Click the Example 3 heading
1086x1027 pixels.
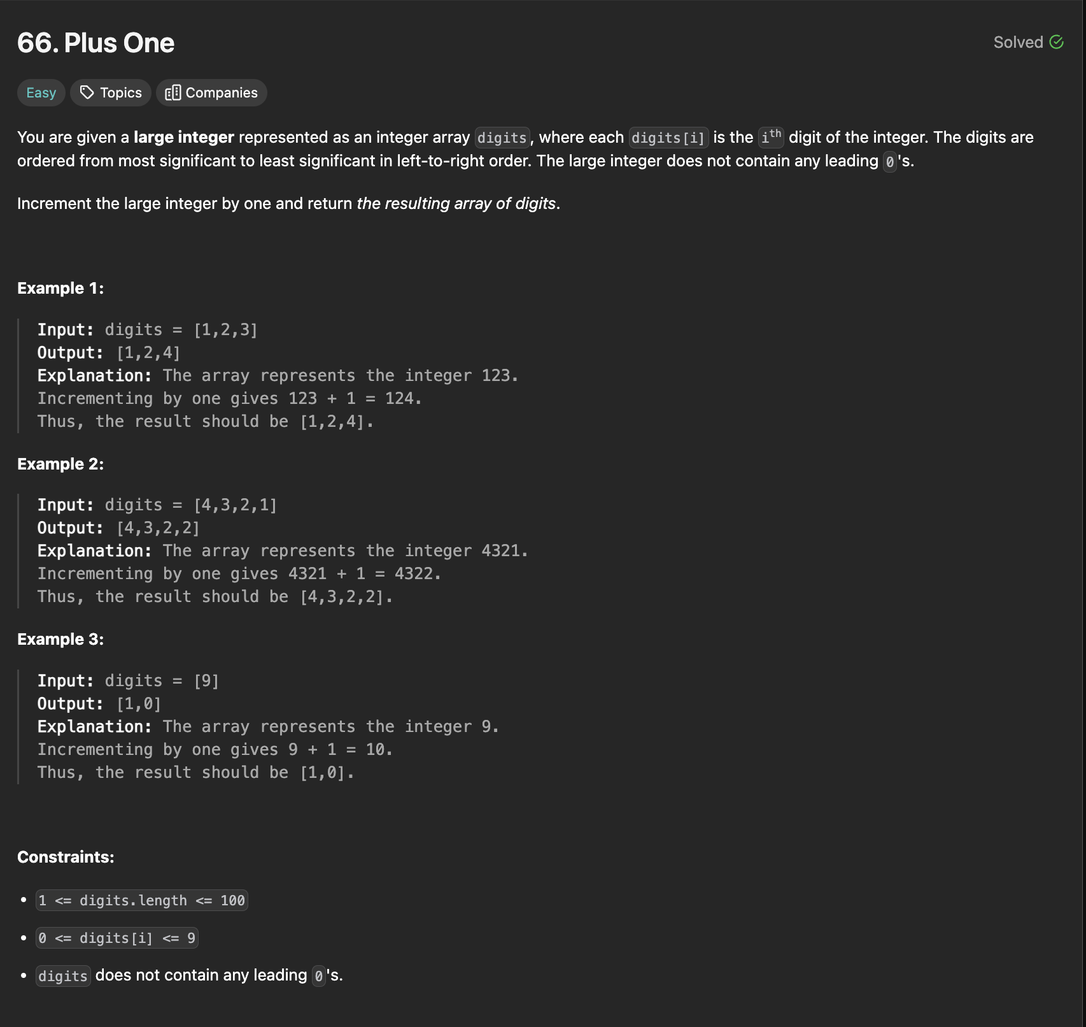(60, 640)
